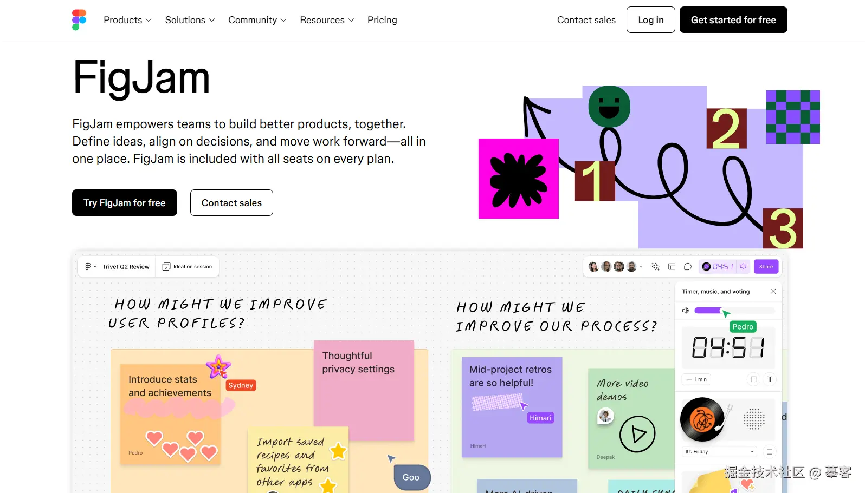This screenshot has height=493, width=865.
Task: Stop the music with square button
Action: tap(770, 452)
